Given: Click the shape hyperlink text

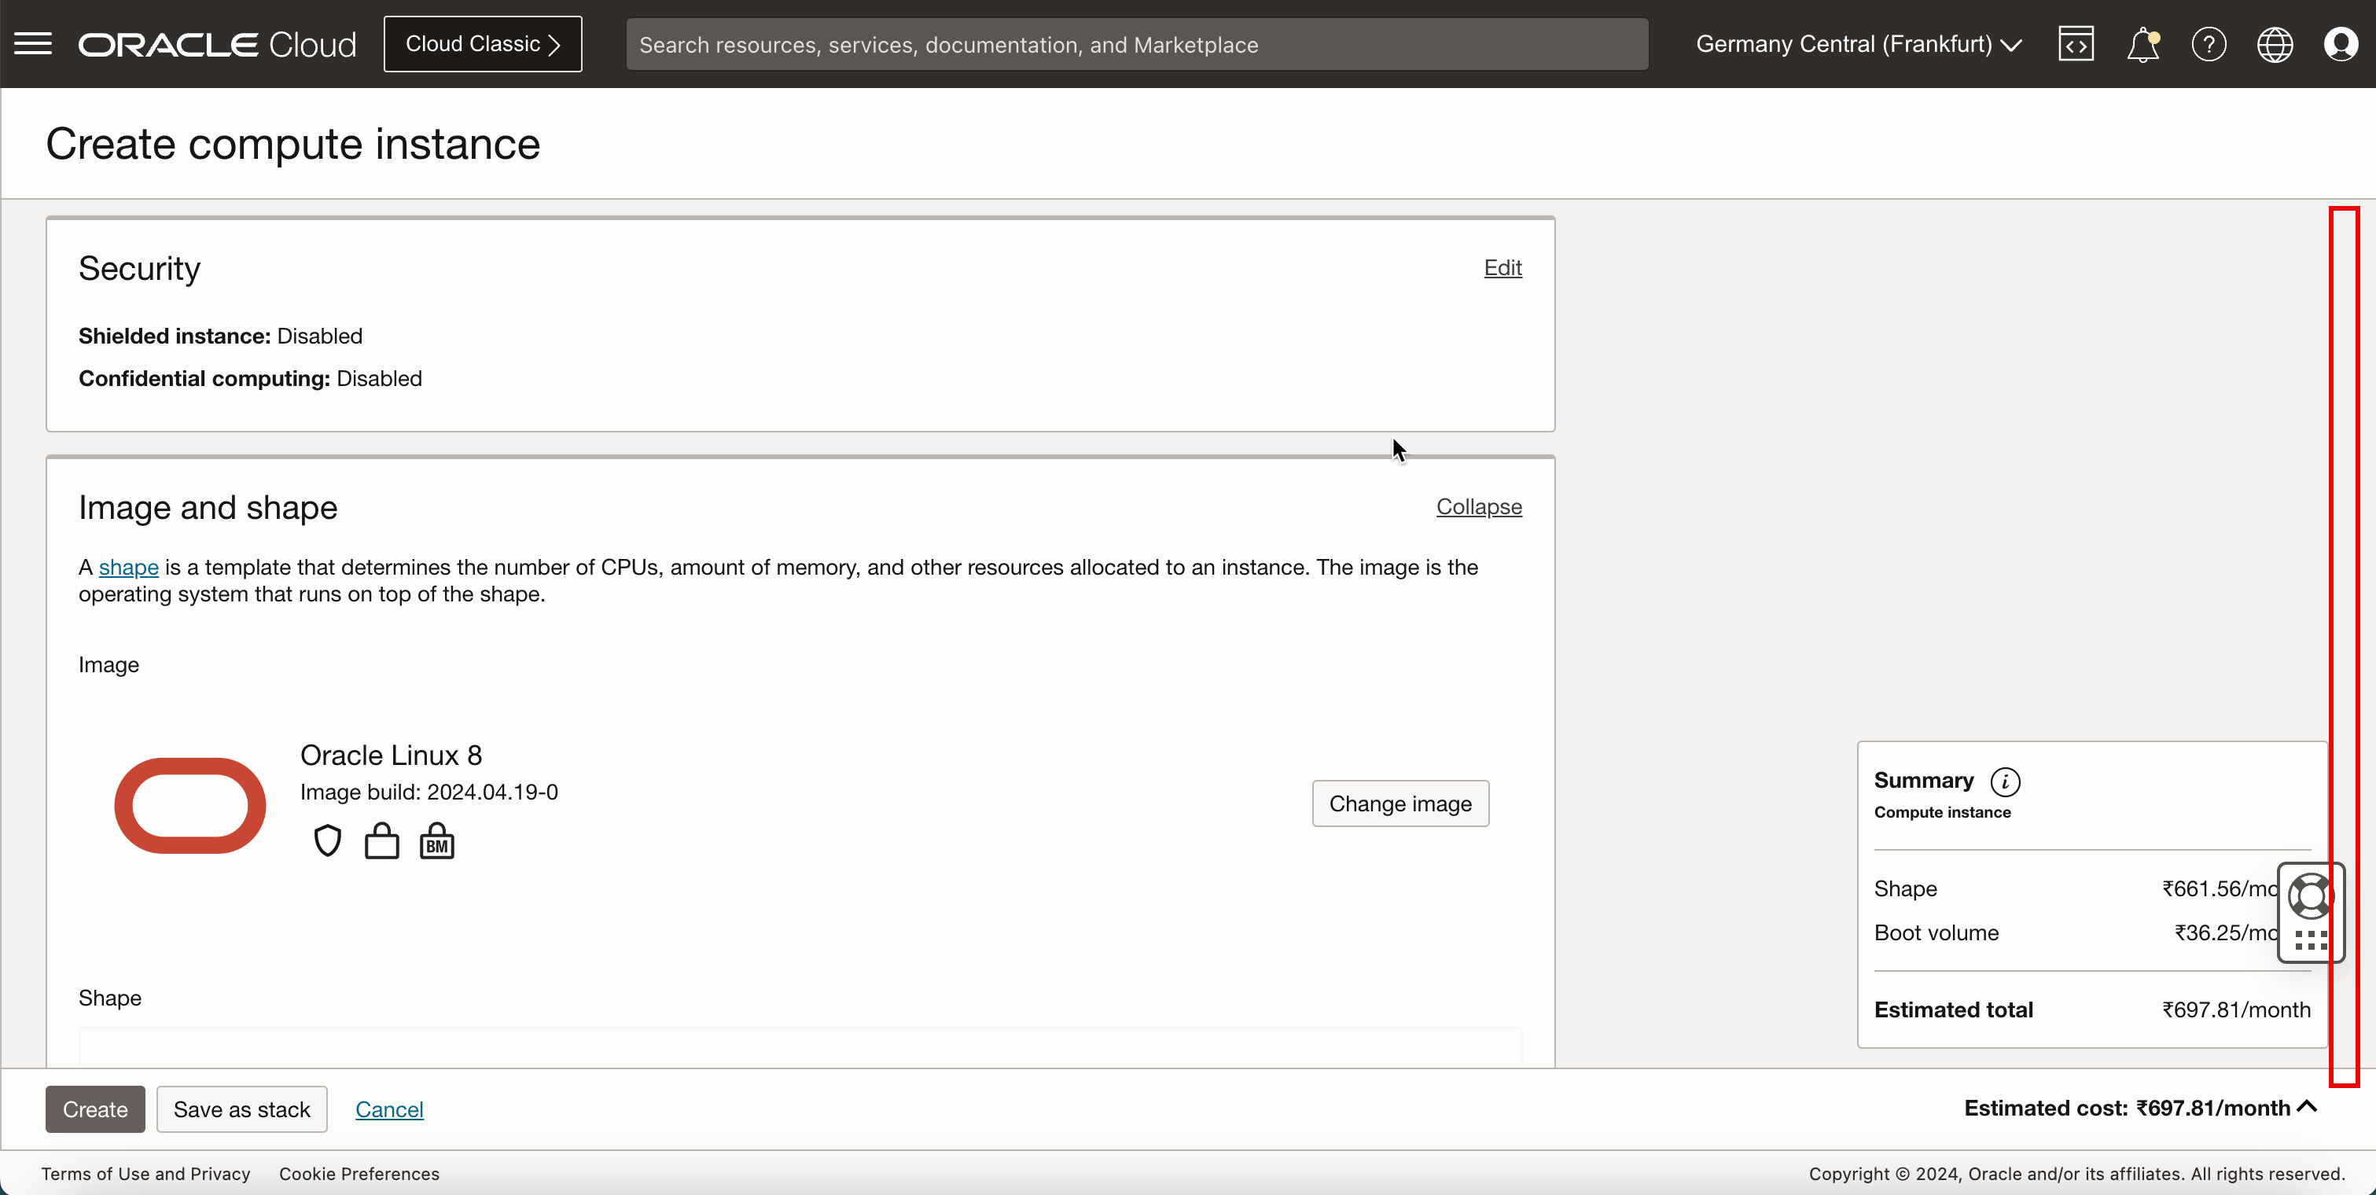Looking at the screenshot, I should pos(130,565).
